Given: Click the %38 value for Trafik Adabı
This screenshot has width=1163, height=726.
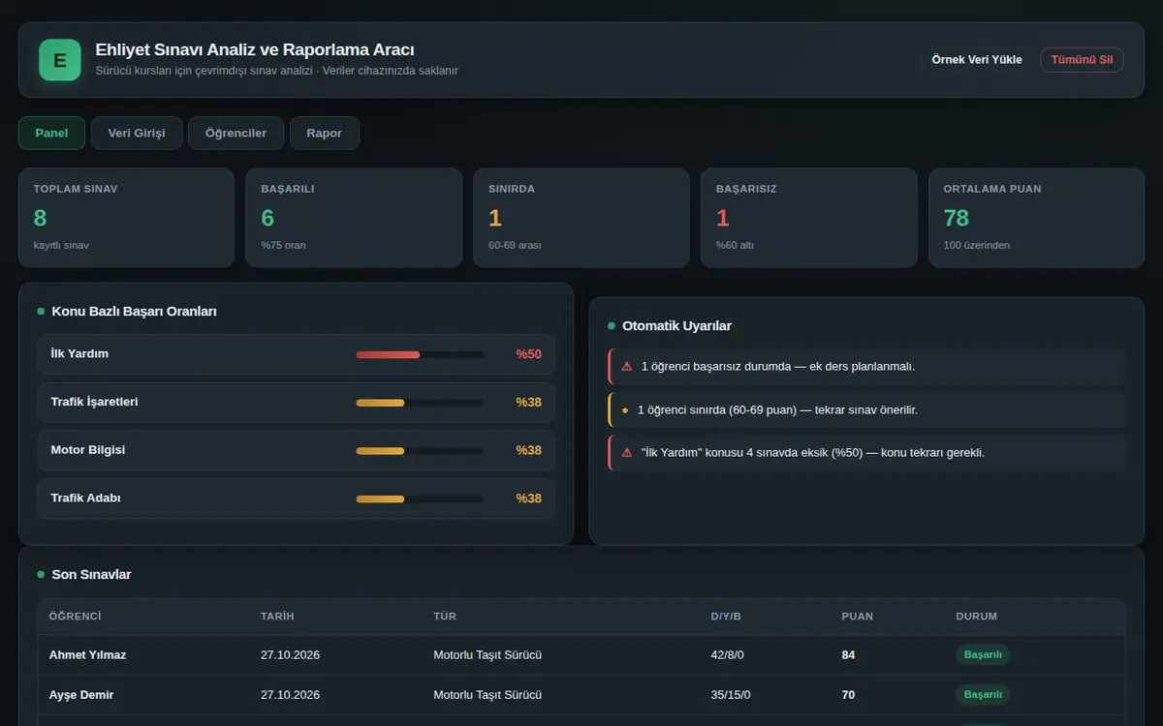Looking at the screenshot, I should 528,499.
